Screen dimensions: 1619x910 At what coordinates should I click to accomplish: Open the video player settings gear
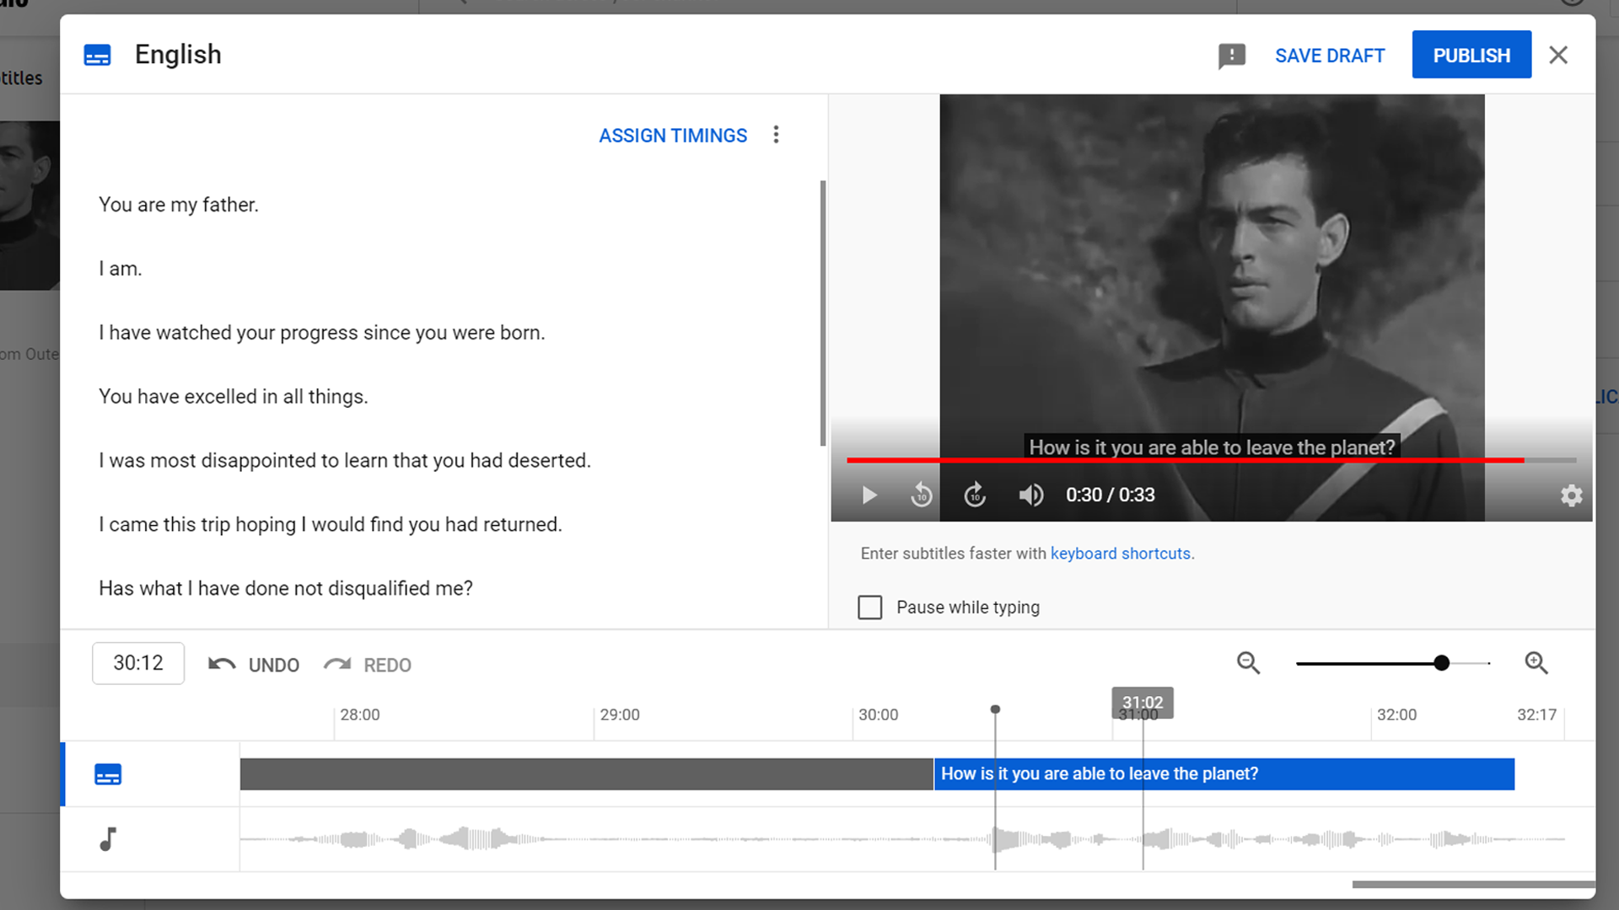coord(1572,496)
